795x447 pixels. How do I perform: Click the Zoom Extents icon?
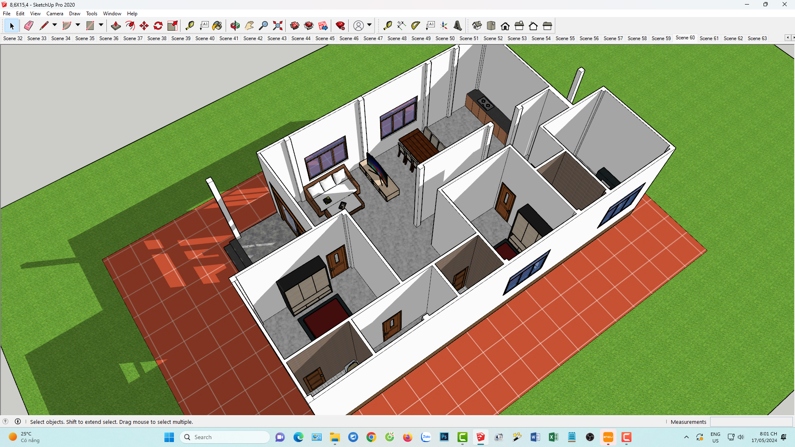[277, 26]
